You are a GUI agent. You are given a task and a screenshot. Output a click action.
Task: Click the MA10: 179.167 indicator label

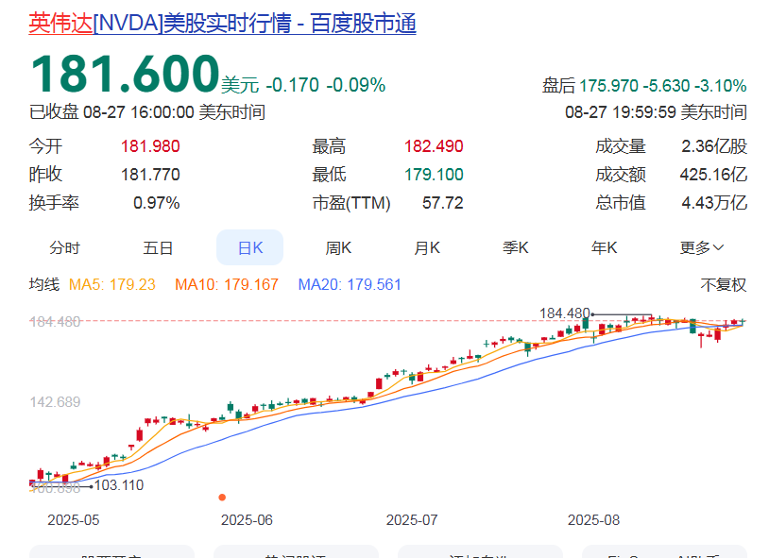(x=227, y=284)
